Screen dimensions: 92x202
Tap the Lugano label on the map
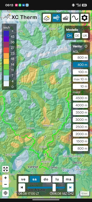[43, 147]
